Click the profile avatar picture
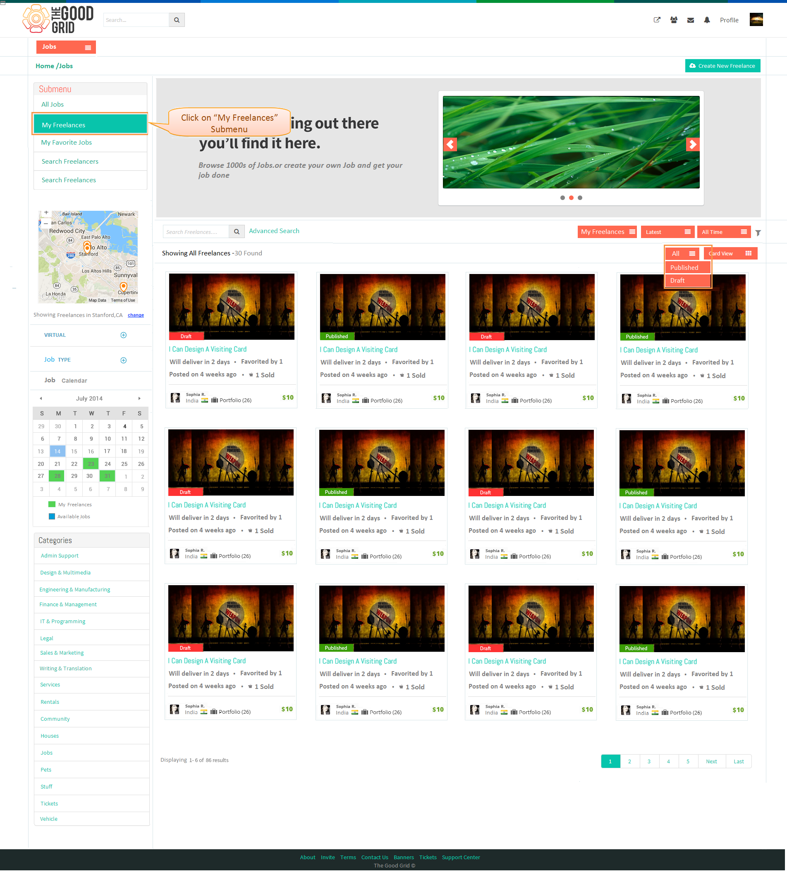Image resolution: width=787 pixels, height=872 pixels. point(756,19)
